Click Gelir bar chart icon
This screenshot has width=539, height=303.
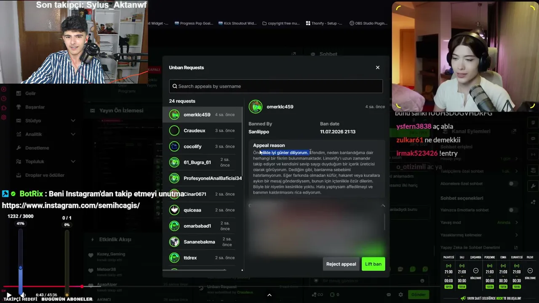coord(19,93)
